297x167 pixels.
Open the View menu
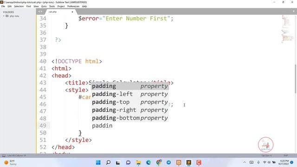pyautogui.click(x=36, y=6)
